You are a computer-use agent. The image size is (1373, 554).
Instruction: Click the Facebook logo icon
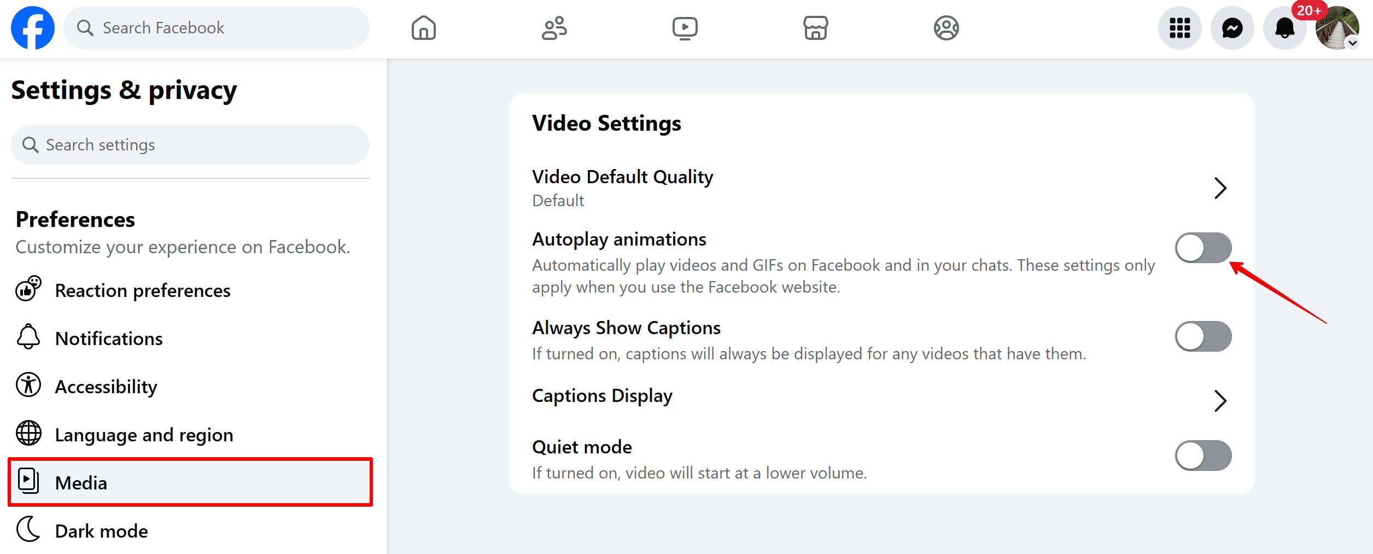pos(33,28)
